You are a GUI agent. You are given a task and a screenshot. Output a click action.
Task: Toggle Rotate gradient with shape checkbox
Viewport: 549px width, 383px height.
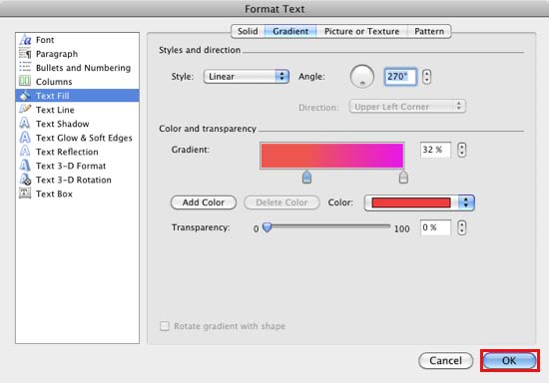(x=165, y=326)
